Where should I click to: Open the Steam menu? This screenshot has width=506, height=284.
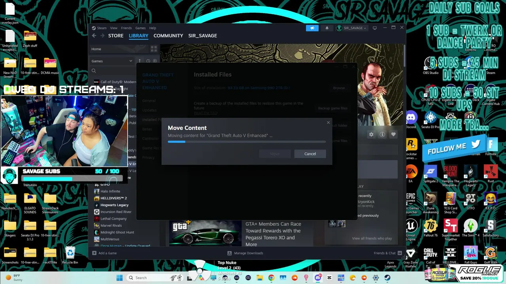(x=102, y=28)
